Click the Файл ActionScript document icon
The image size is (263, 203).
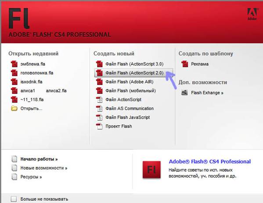pyautogui.click(x=99, y=100)
